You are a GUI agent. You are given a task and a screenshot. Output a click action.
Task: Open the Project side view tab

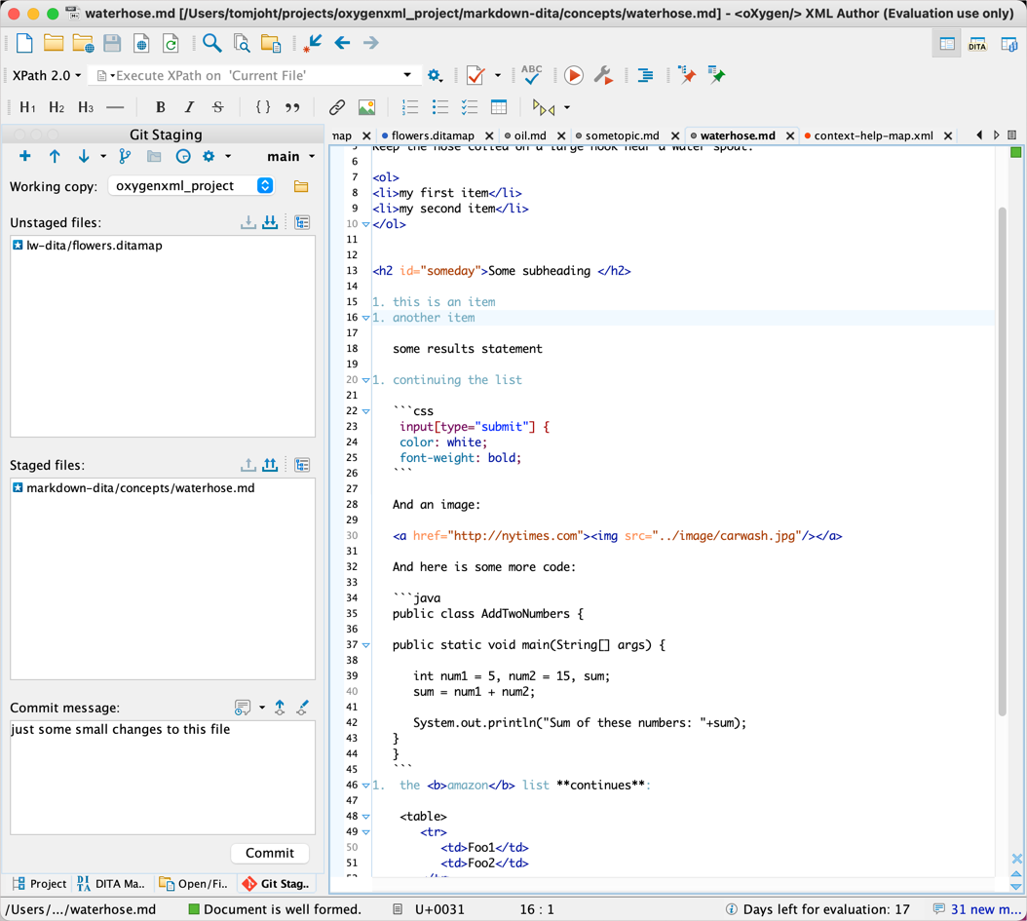pyautogui.click(x=40, y=884)
